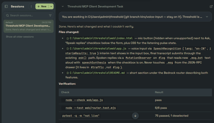
Task: Open the session filter icon
Action: [50, 16]
